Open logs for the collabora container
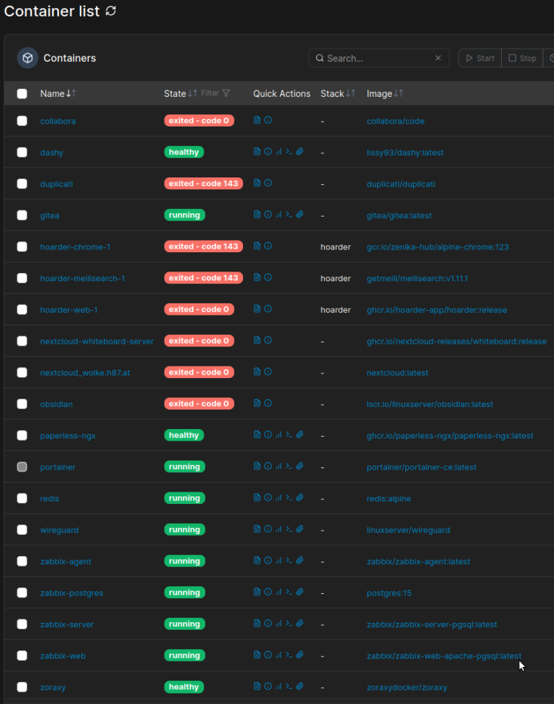Image resolution: width=554 pixels, height=704 pixels. [257, 120]
